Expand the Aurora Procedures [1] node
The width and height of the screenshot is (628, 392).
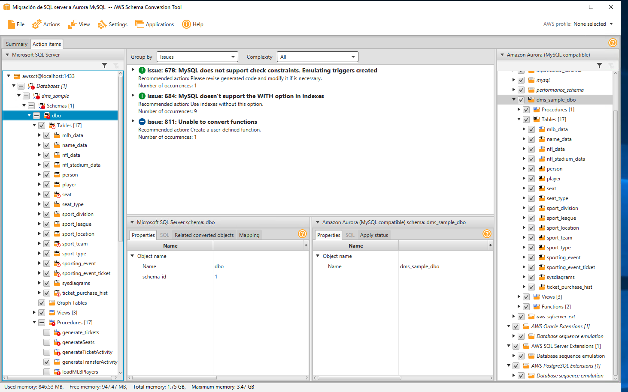(519, 109)
